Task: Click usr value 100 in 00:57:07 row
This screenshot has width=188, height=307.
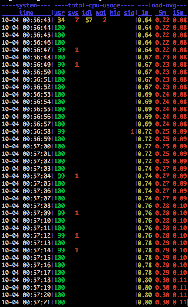Action: tap(59, 198)
